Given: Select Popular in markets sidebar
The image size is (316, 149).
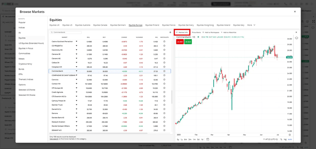Looking at the screenshot, I should 22,22.
